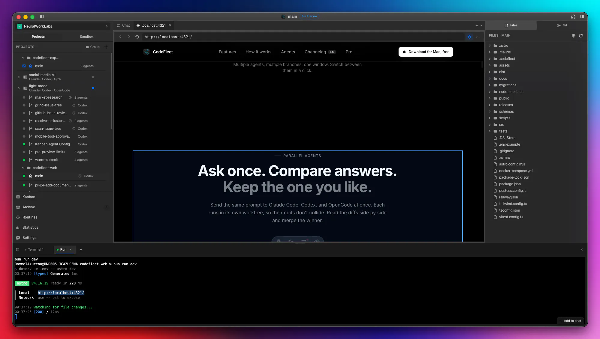
Task: Click the terminal panel icon left of Terminal 1
Action: click(x=18, y=249)
